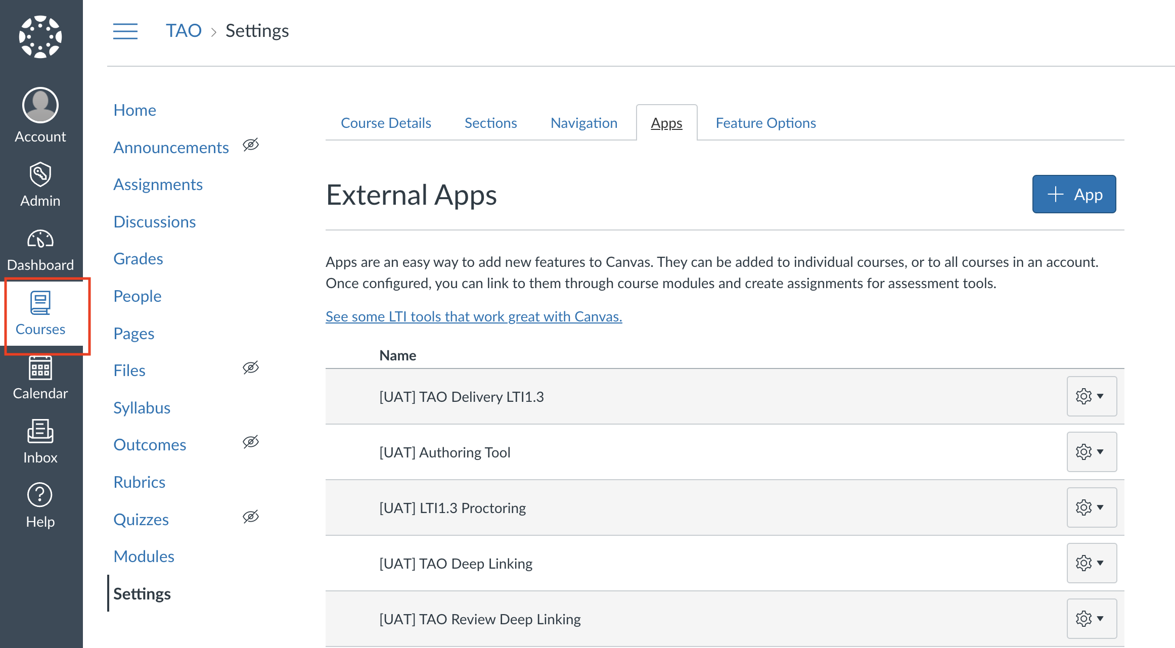Image resolution: width=1175 pixels, height=648 pixels.
Task: Toggle visibility eye next to Quizzes
Action: [251, 517]
